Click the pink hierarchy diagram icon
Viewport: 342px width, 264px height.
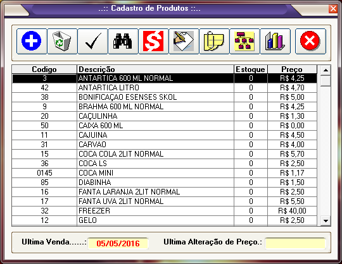244,41
